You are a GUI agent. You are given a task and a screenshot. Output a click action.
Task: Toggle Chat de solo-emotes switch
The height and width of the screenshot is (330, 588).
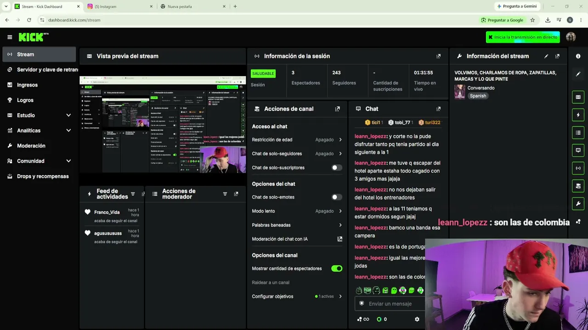click(x=337, y=197)
